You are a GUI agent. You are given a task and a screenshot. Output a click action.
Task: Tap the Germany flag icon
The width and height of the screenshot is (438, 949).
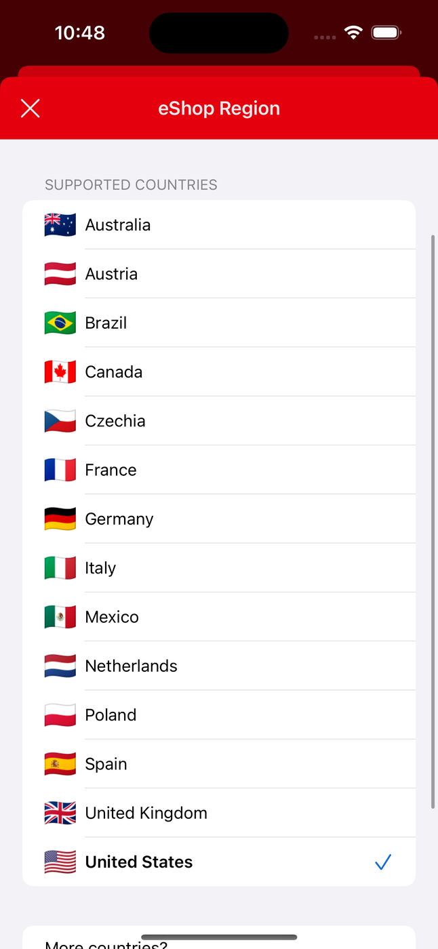pos(60,519)
